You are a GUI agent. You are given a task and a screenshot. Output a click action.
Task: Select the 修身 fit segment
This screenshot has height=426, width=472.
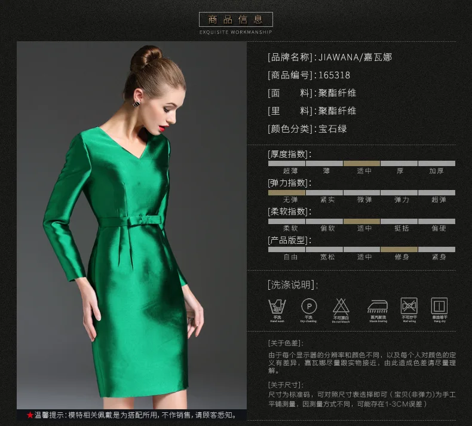pos(399,249)
